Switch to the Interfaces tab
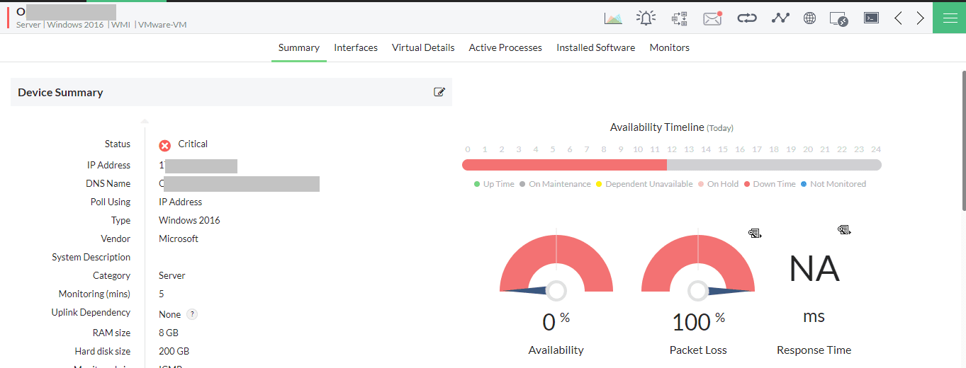The width and height of the screenshot is (966, 368). [356, 47]
